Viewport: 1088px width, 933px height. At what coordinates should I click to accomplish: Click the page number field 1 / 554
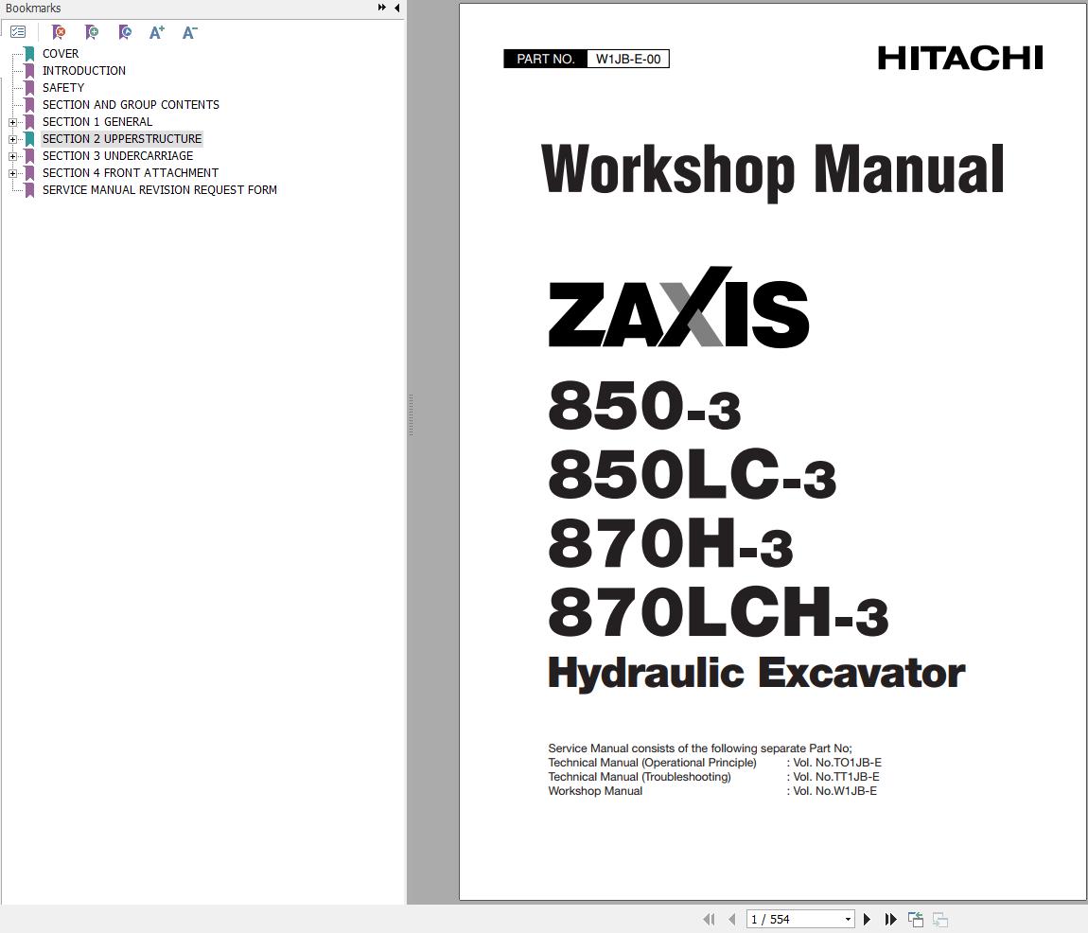click(795, 919)
